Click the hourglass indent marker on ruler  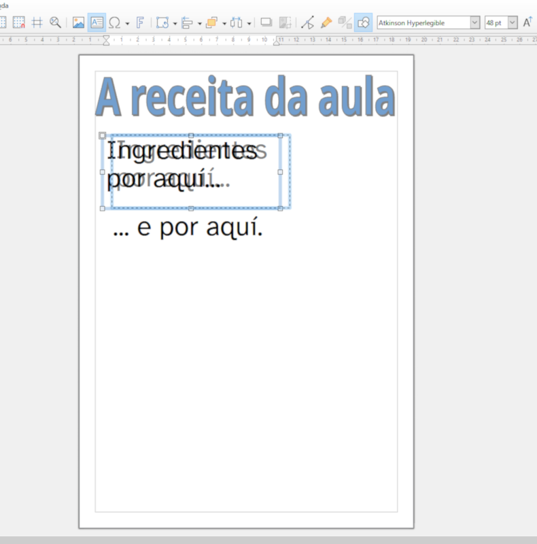coord(106,41)
